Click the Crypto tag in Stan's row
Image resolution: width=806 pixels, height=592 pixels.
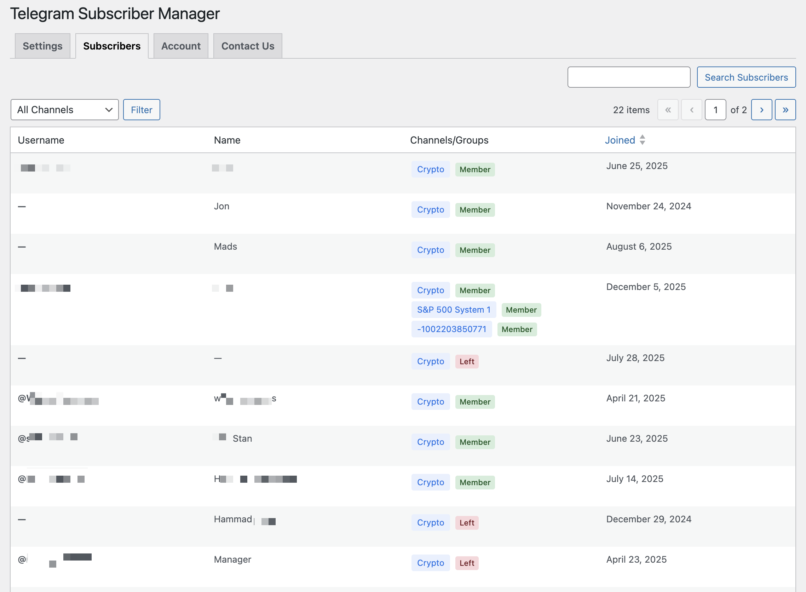click(431, 442)
